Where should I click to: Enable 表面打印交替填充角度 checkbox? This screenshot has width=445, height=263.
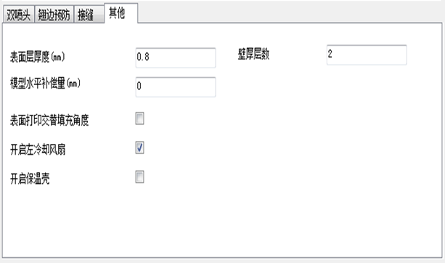tap(139, 118)
